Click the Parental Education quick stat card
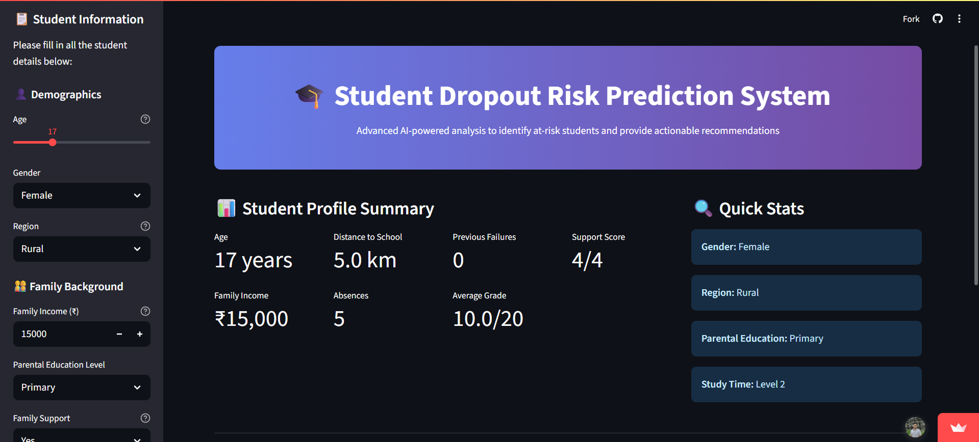This screenshot has height=442, width=979. [x=806, y=339]
